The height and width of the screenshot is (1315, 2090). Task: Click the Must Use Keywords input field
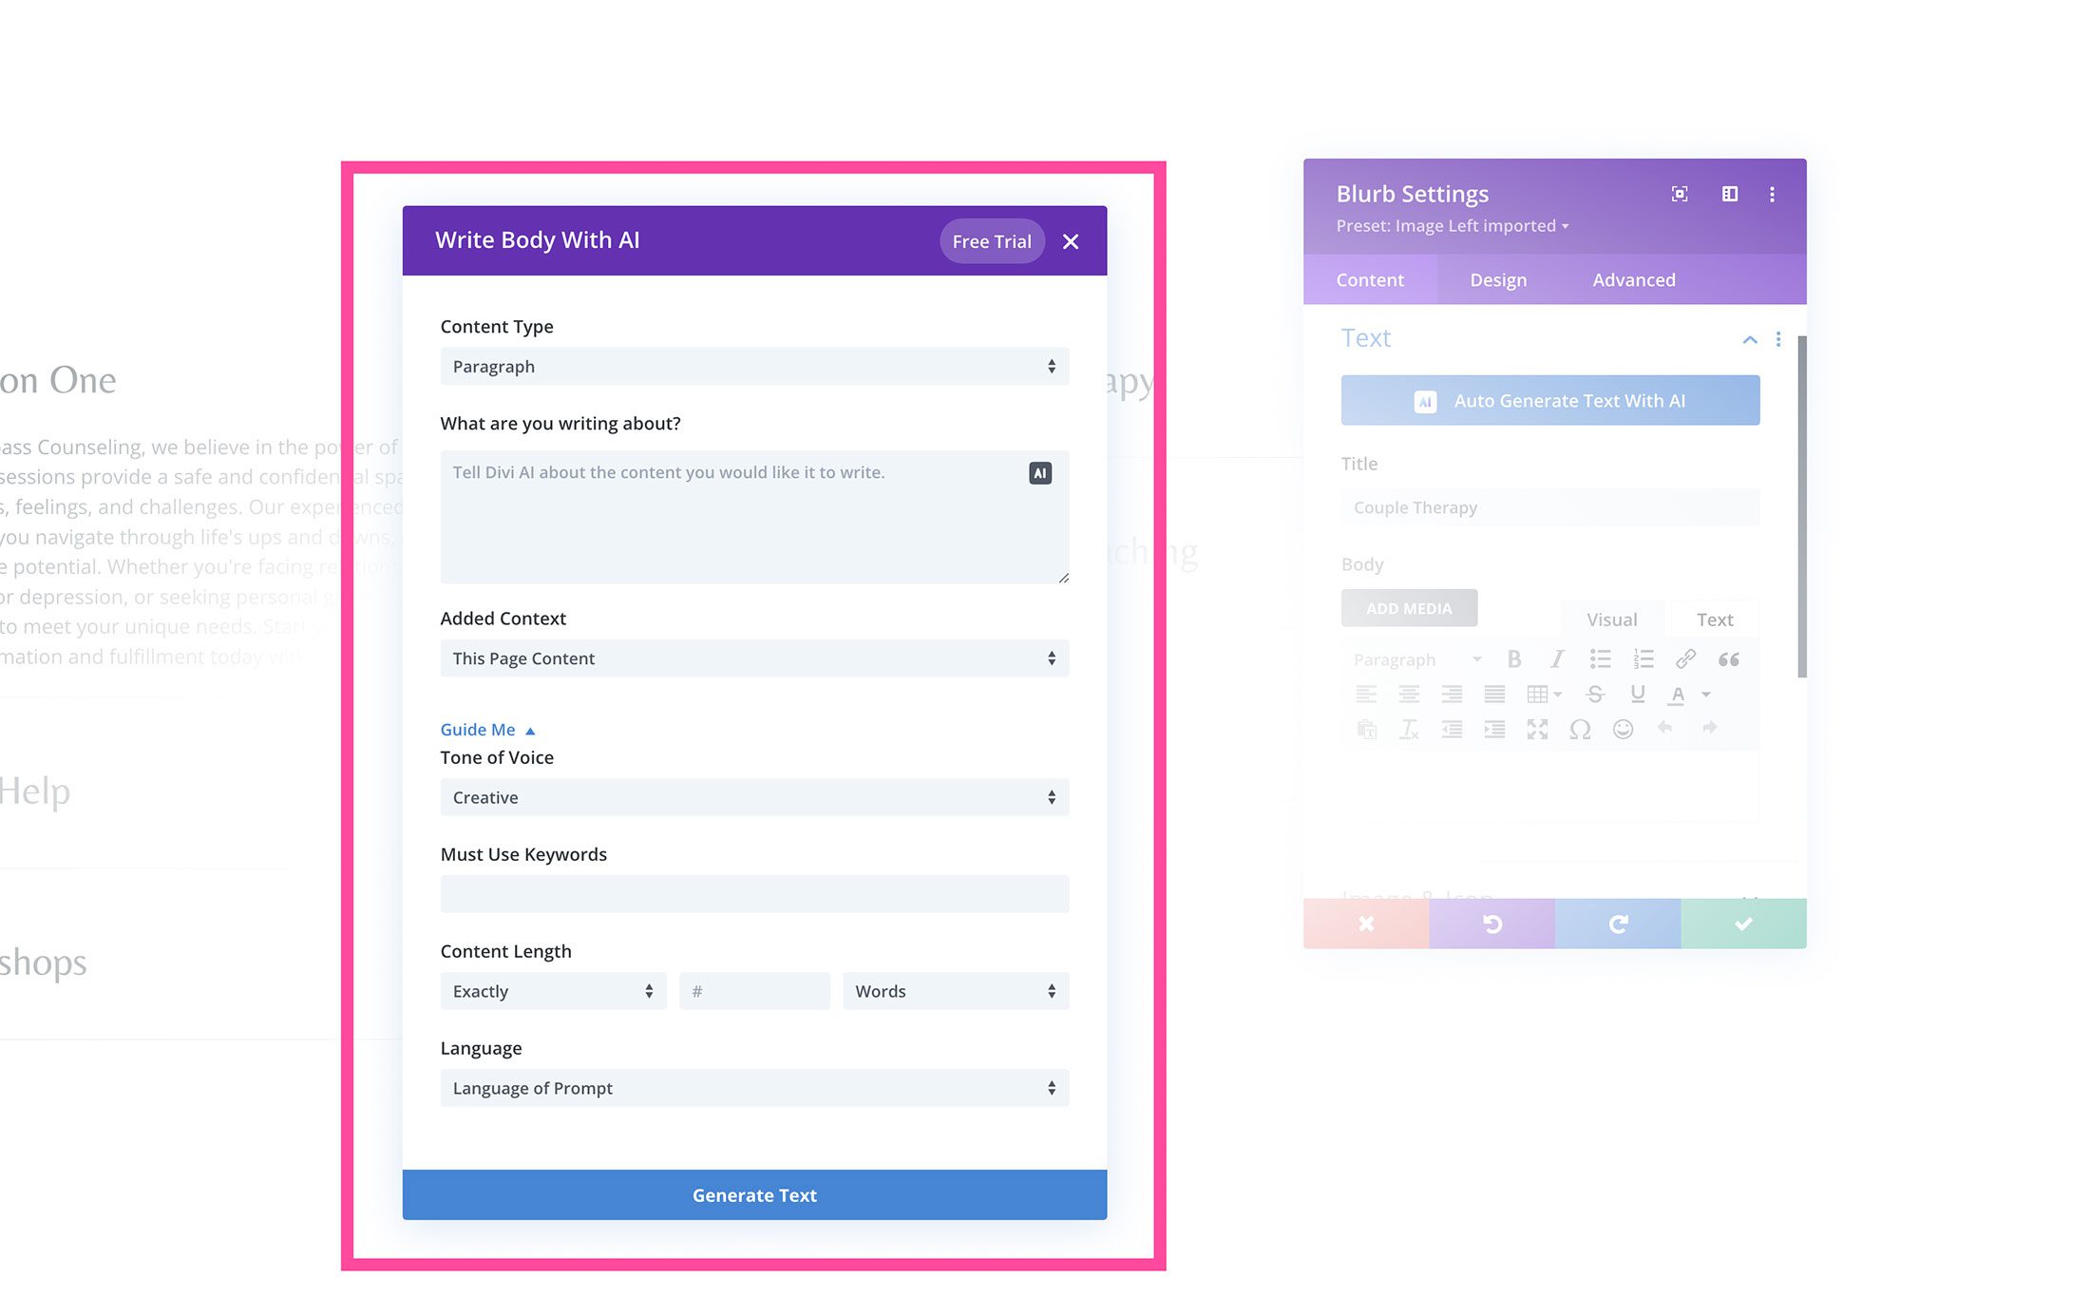(x=754, y=892)
